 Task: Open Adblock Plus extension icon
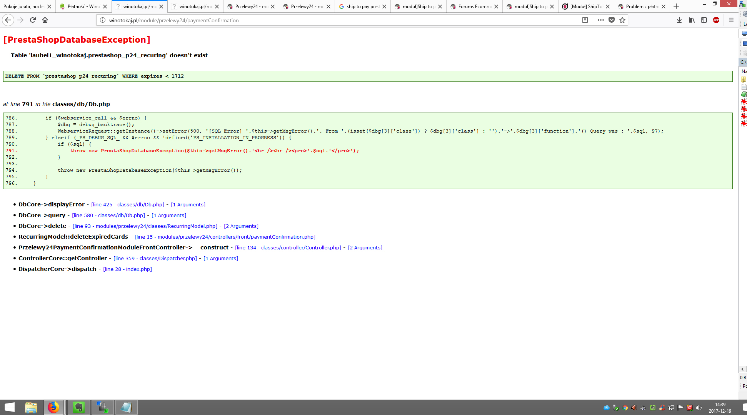pos(716,20)
